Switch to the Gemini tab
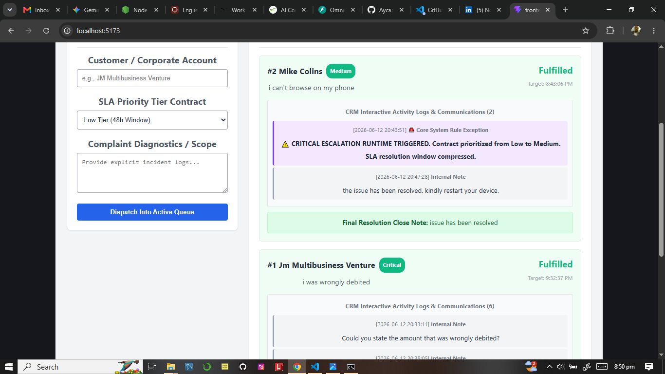 [x=91, y=10]
